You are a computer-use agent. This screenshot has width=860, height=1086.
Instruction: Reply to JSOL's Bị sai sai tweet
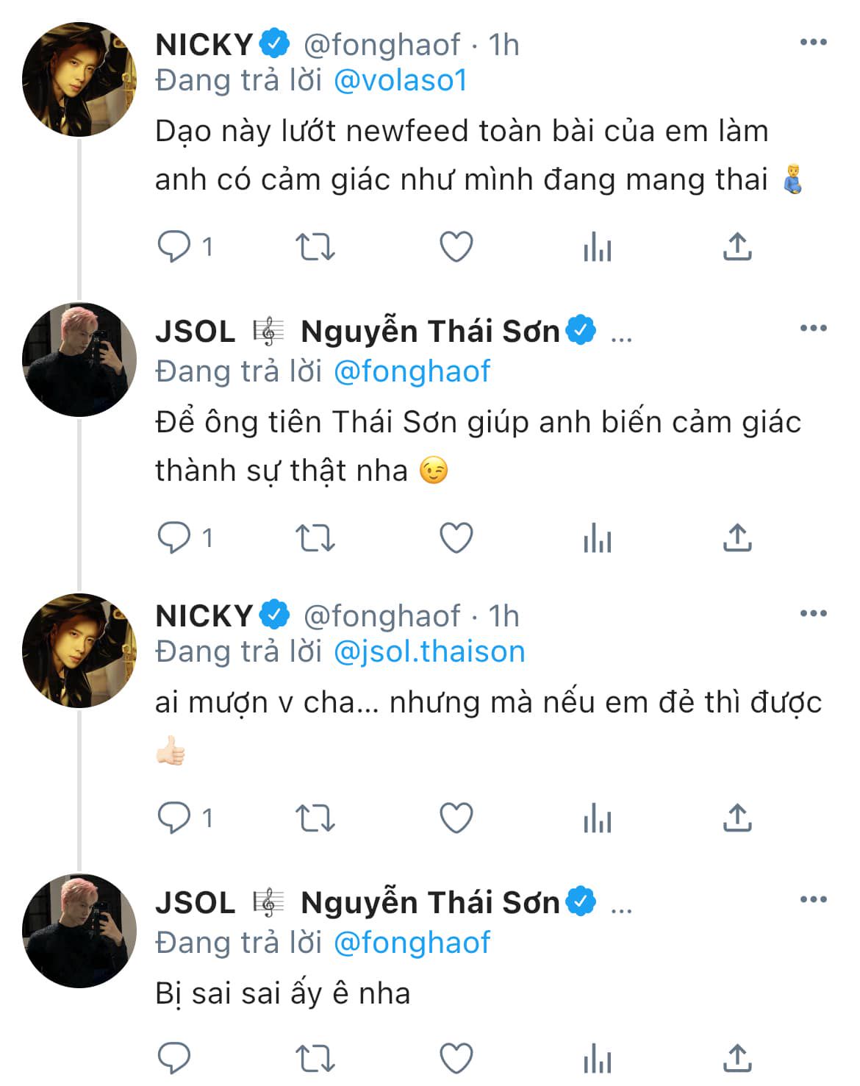pyautogui.click(x=174, y=1058)
